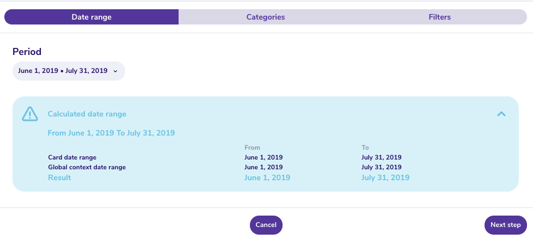Screen dimensions: 533x239
Task: Click the From column header
Action: (x=252, y=148)
